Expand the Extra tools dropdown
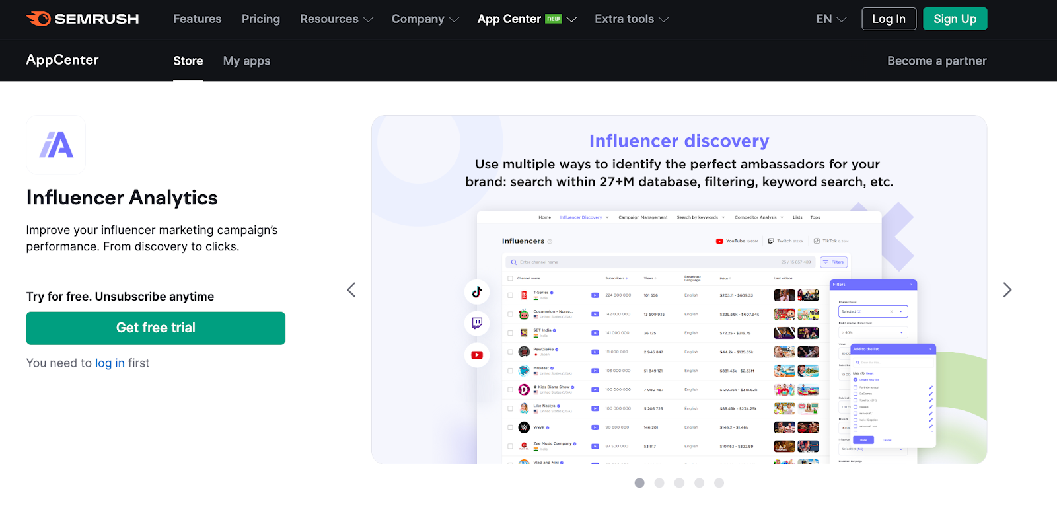1057x518 pixels. (x=632, y=19)
